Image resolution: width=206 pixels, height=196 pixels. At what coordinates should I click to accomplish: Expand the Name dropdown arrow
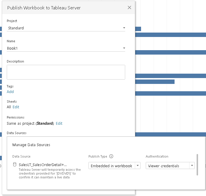[x=124, y=48]
